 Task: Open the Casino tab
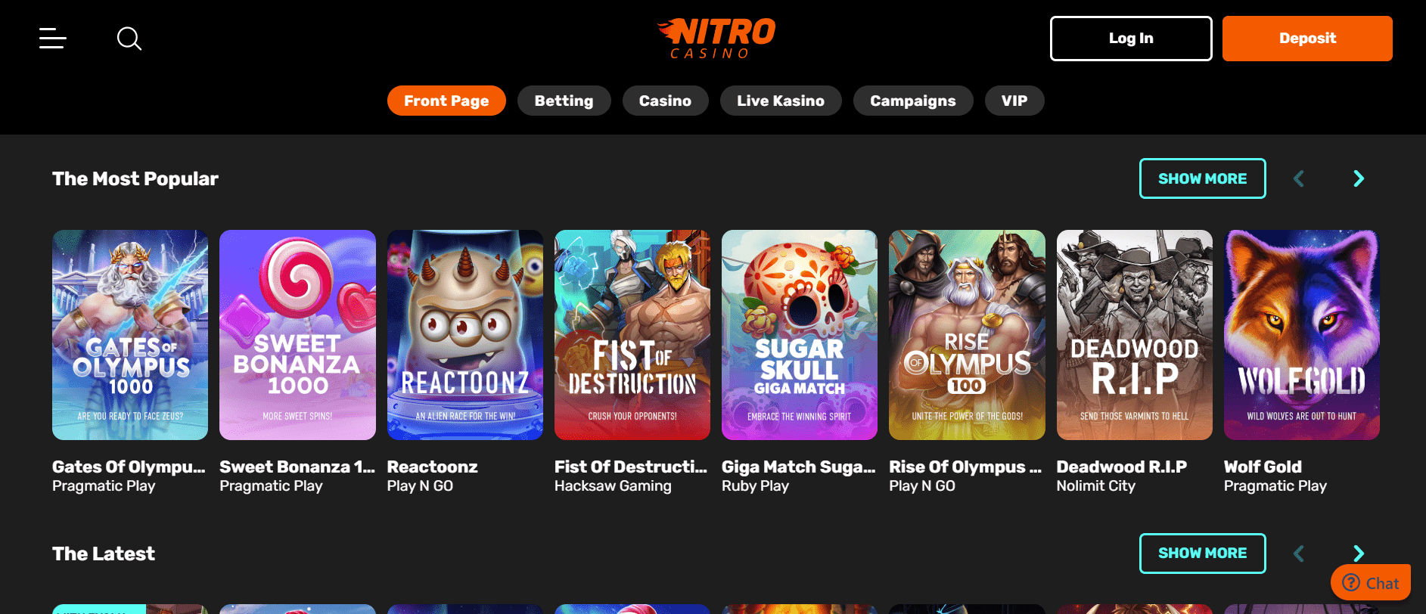[665, 101]
